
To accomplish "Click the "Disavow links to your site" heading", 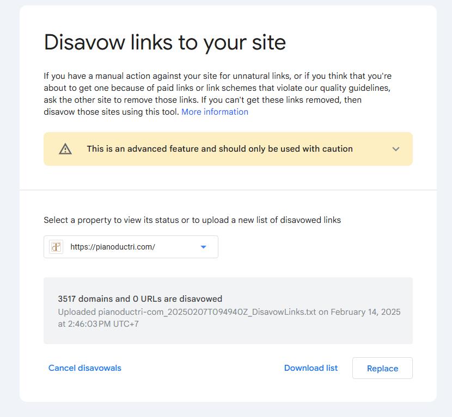I will 164,42.
